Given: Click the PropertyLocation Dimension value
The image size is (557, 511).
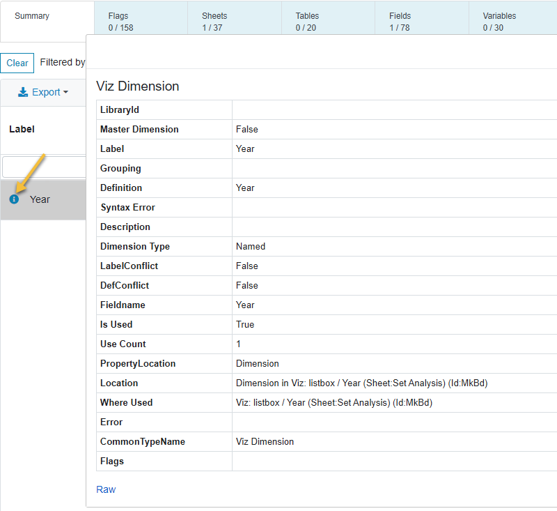Looking at the screenshot, I should tap(257, 363).
